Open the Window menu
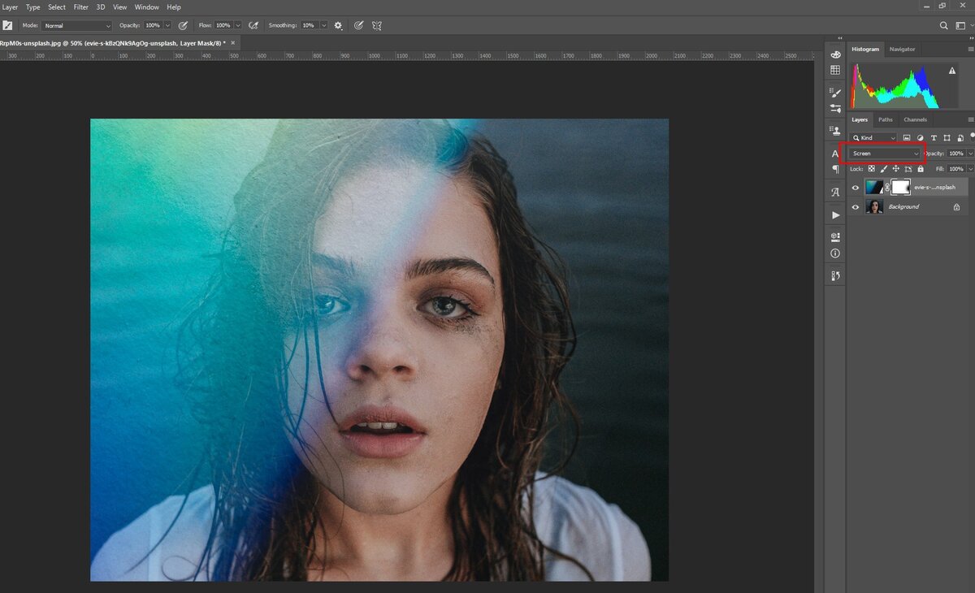Image resolution: width=975 pixels, height=593 pixels. (147, 7)
